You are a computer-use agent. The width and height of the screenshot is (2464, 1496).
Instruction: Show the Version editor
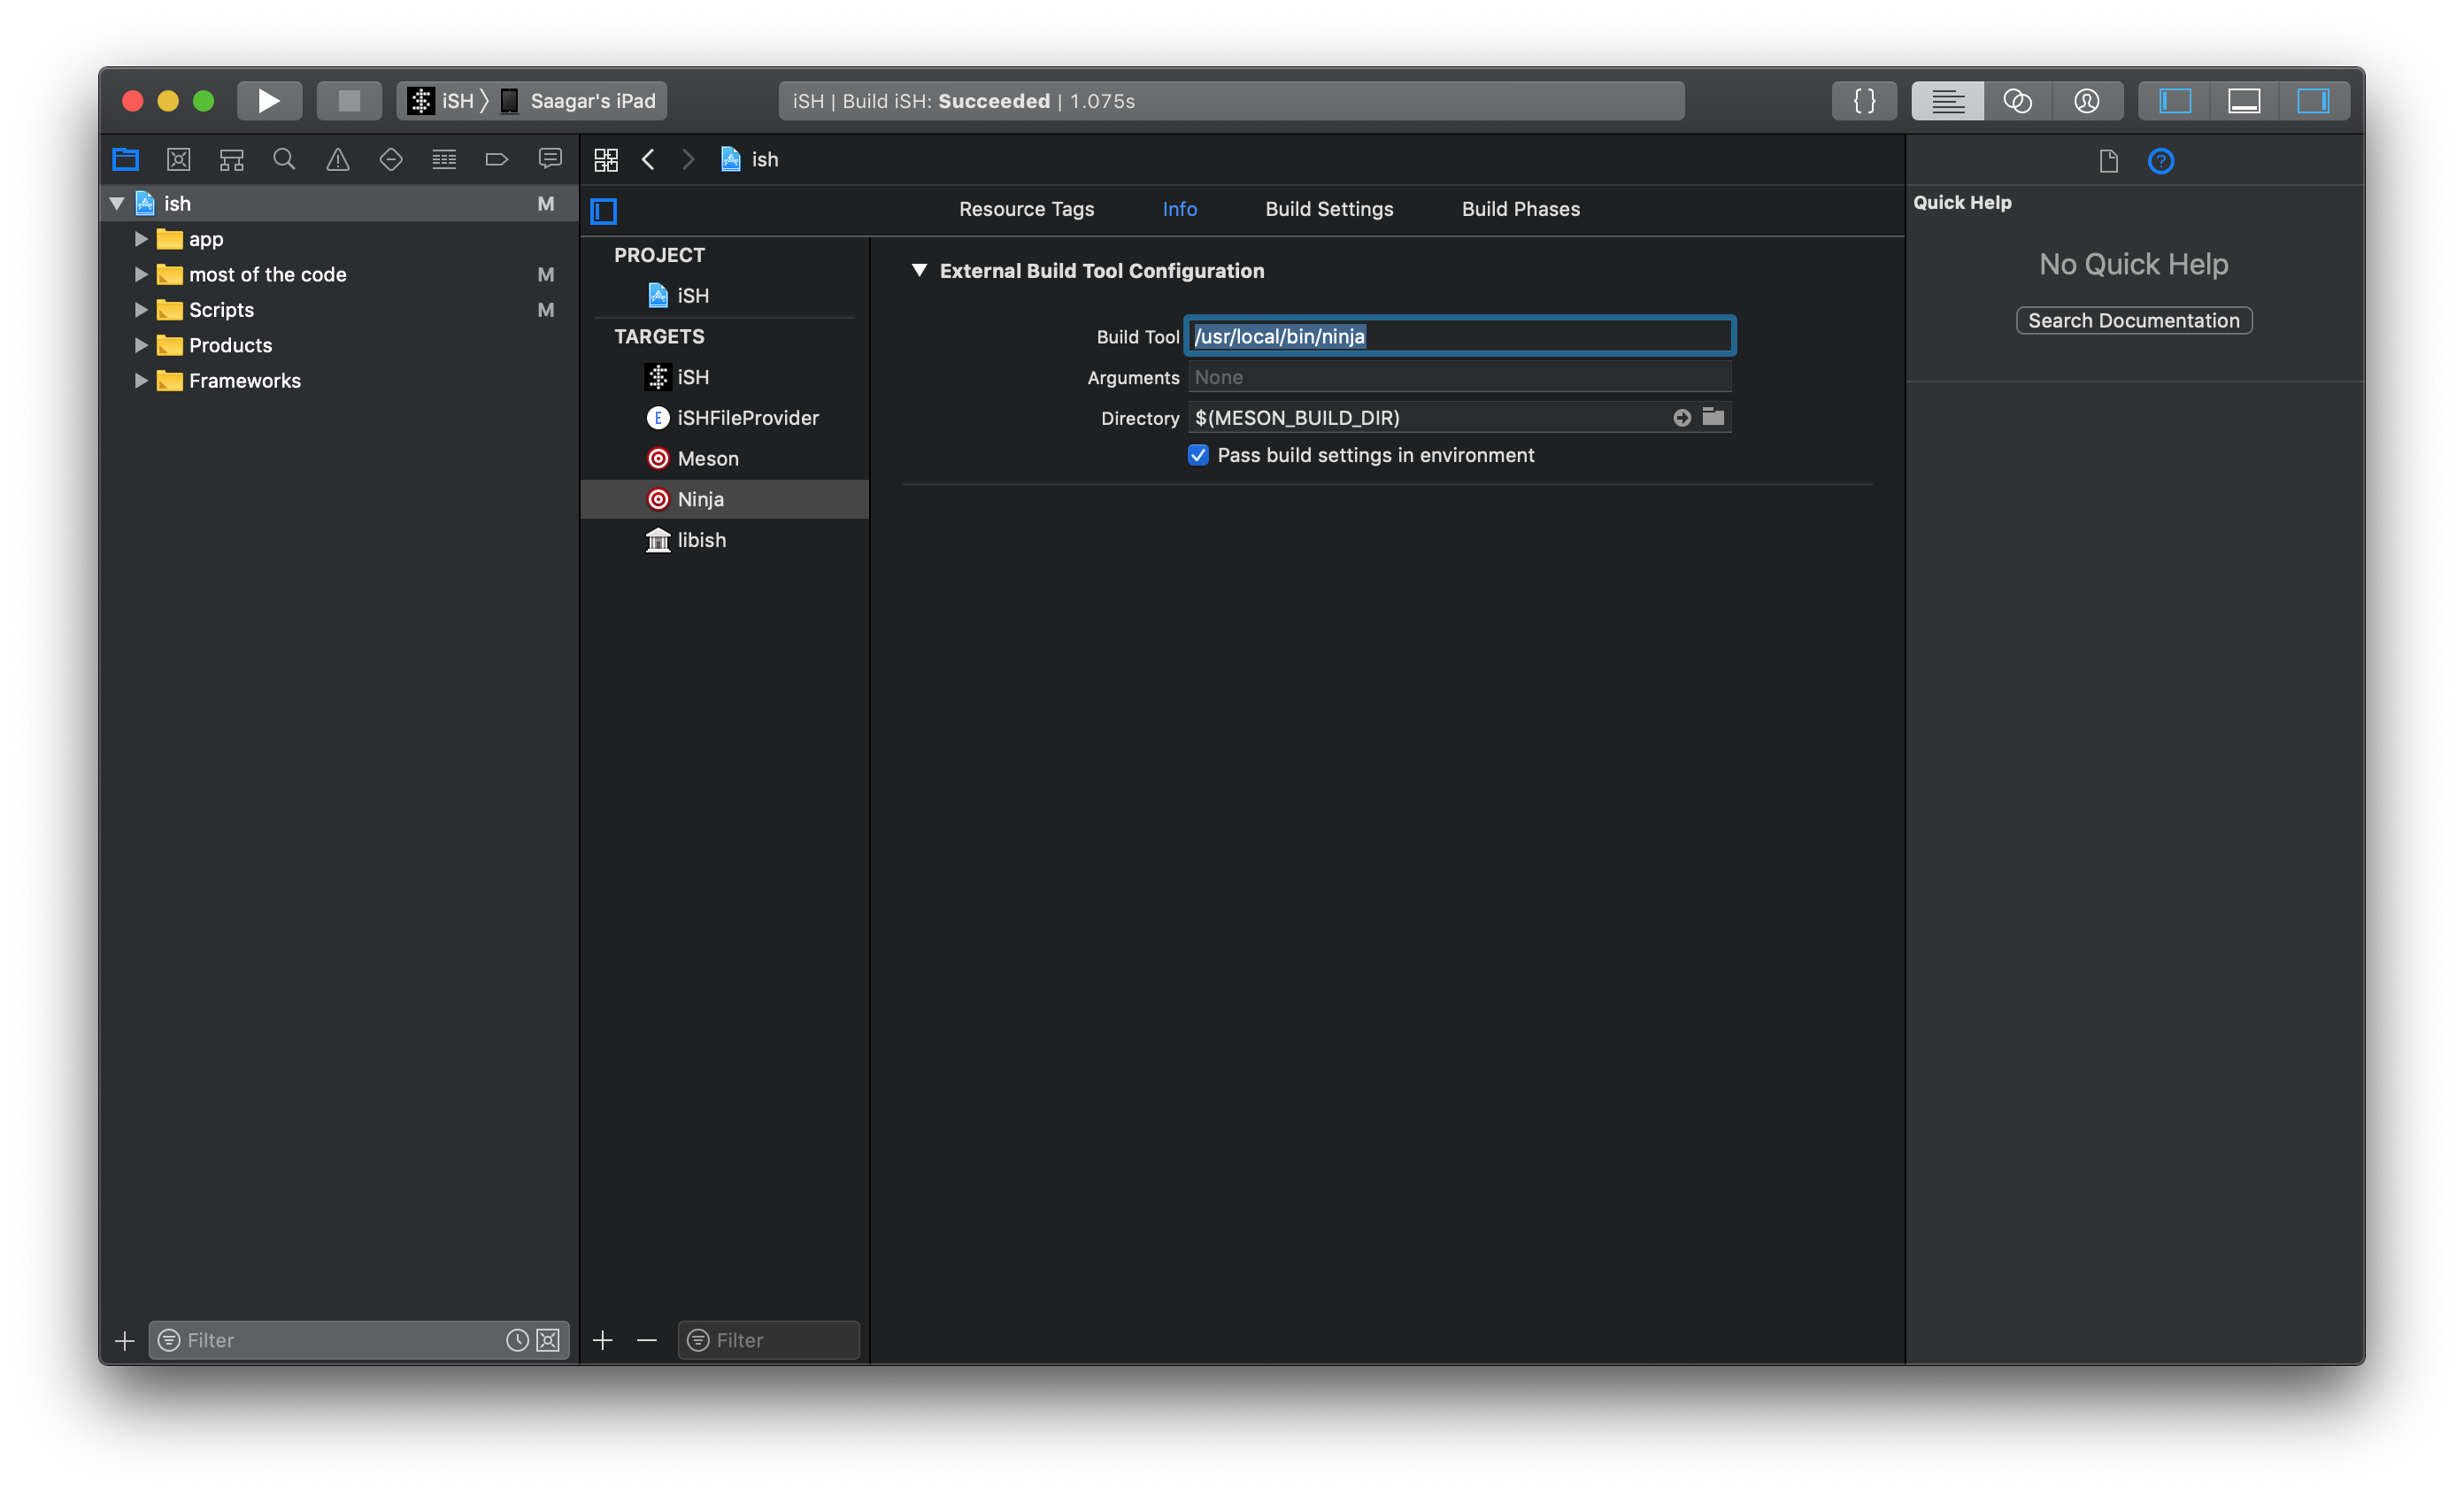pos(2086,101)
